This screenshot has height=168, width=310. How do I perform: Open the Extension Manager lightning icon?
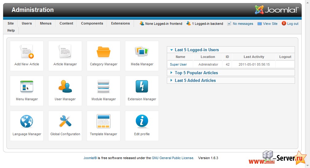(142, 86)
